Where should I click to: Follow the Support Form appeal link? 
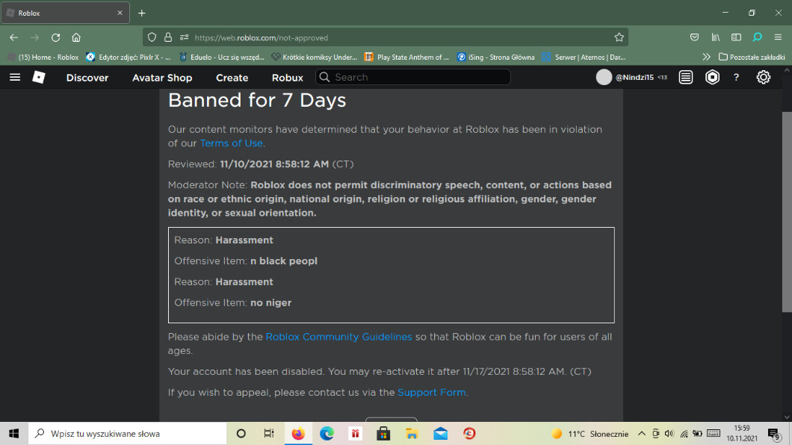click(x=431, y=392)
